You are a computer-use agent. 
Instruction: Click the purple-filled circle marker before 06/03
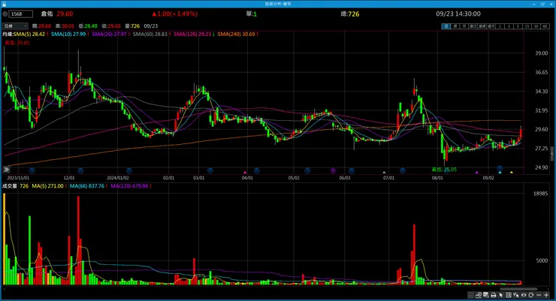click(x=334, y=170)
